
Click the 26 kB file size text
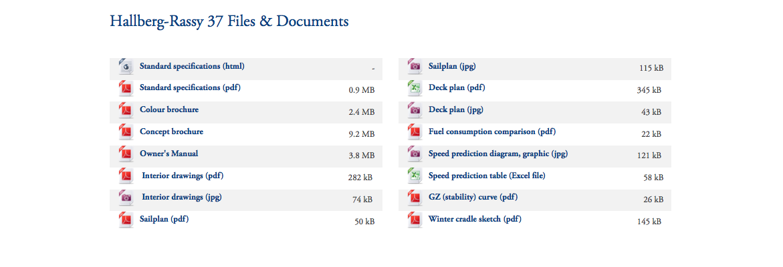coord(653,200)
